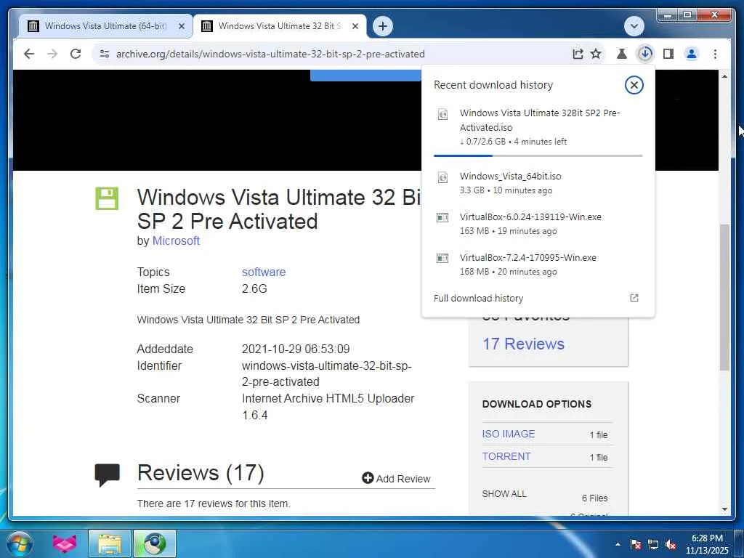
Task: Bookmark this page with the star
Action: click(596, 54)
